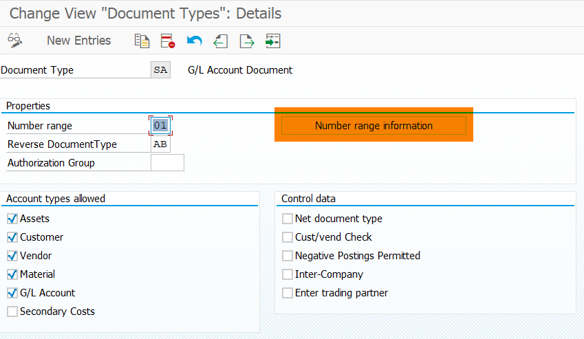Untick the Vendor checkbox
584x339 pixels.
point(12,256)
